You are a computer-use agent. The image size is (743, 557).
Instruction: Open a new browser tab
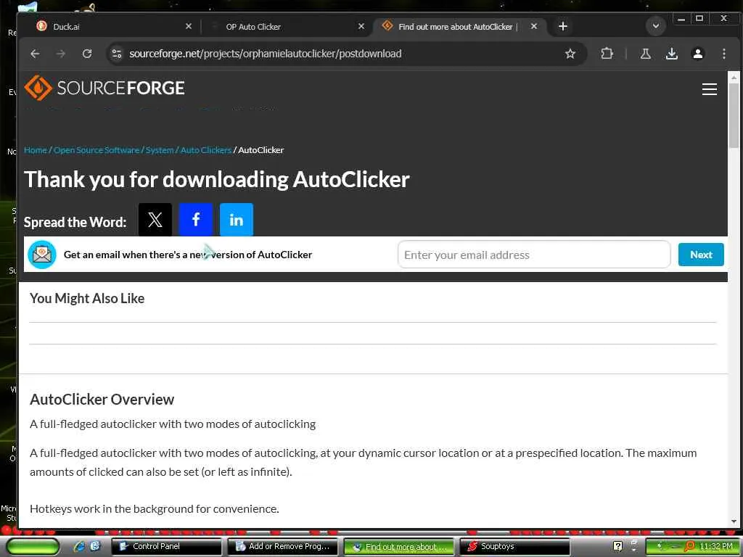pos(562,27)
